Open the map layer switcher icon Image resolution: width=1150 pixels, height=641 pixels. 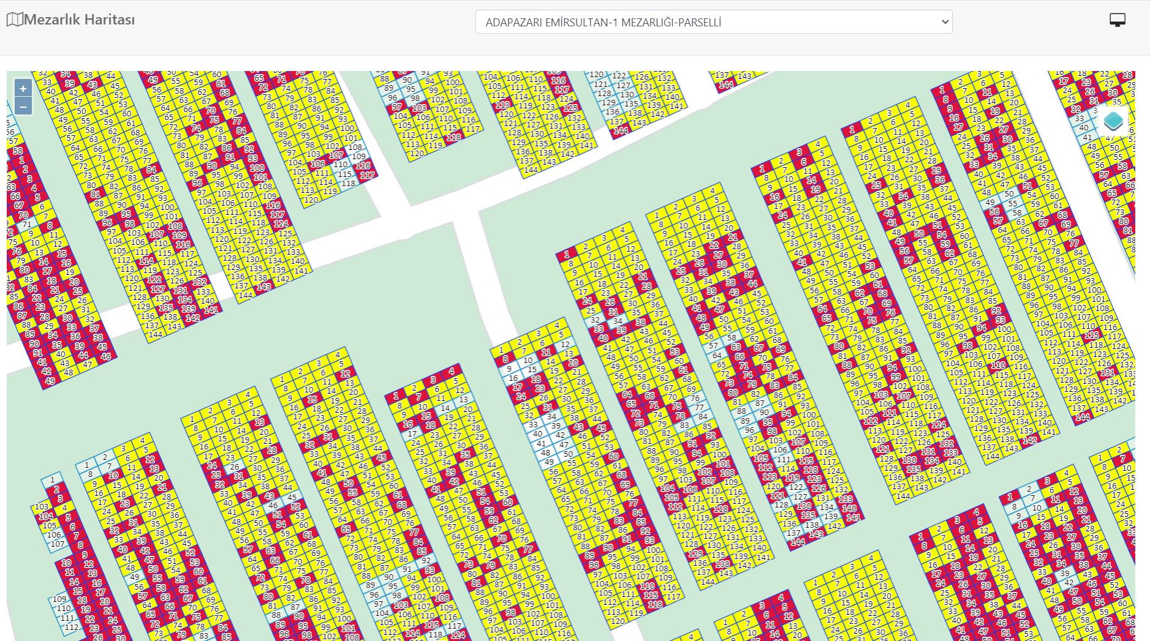coord(1113,121)
